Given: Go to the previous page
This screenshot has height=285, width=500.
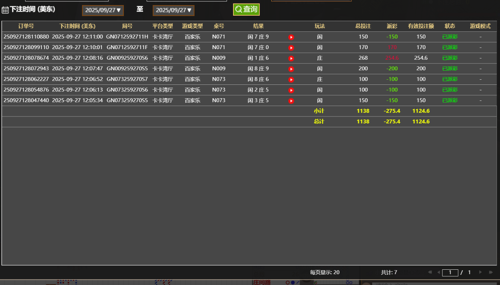Looking at the screenshot, I should [438, 272].
